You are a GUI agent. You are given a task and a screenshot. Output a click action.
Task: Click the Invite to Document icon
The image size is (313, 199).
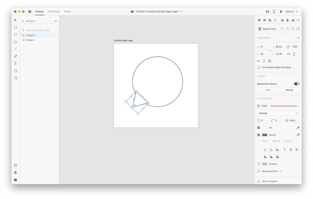point(267,11)
